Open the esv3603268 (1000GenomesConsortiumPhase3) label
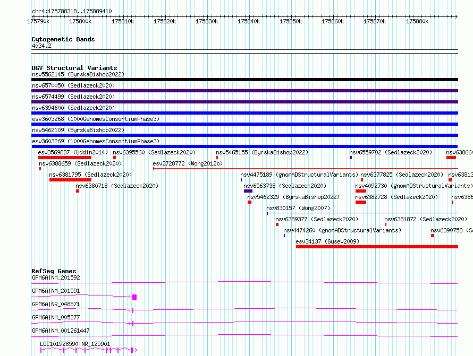The width and height of the screenshot is (473, 356). [x=96, y=119]
